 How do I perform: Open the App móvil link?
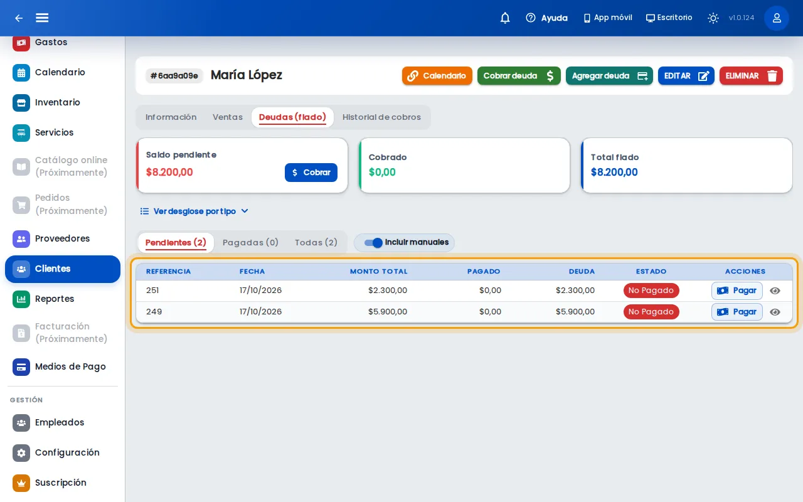pyautogui.click(x=607, y=18)
